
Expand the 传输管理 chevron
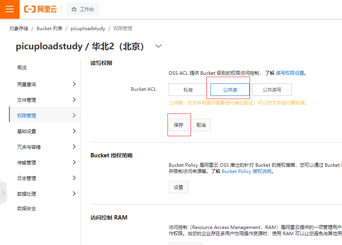pos(74,162)
